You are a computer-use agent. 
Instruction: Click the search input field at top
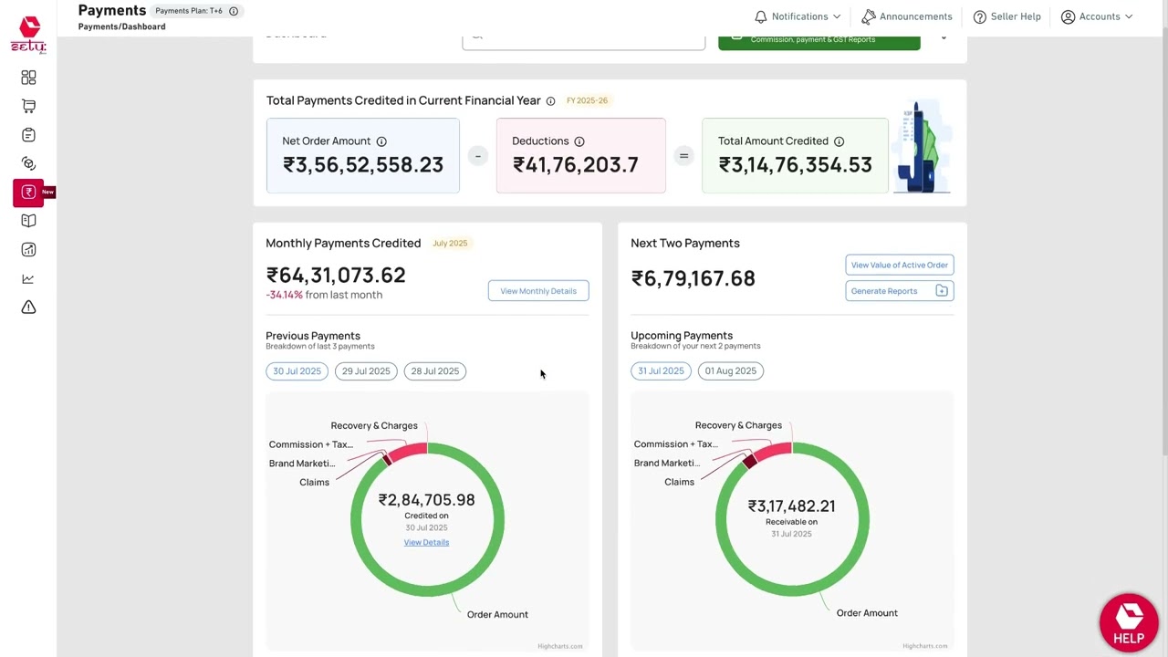tap(584, 41)
